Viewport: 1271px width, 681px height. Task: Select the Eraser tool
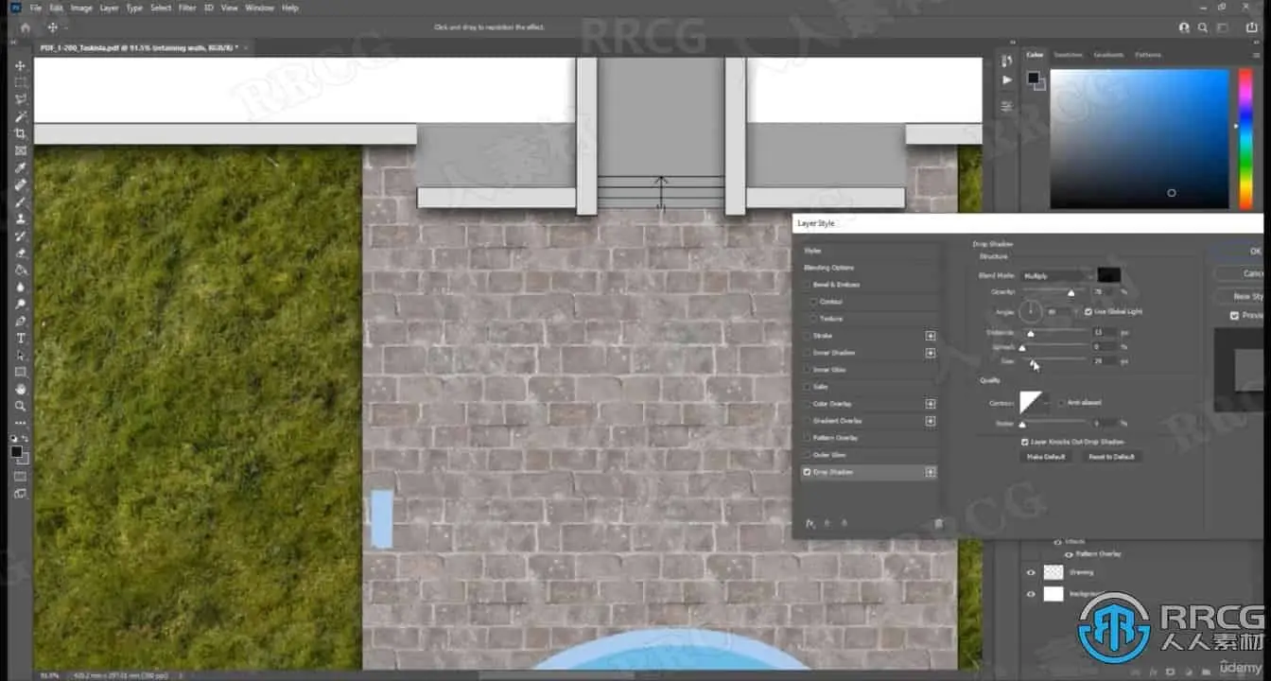point(21,253)
